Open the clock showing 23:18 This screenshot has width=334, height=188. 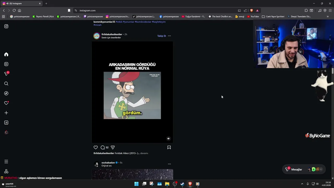click(327, 184)
